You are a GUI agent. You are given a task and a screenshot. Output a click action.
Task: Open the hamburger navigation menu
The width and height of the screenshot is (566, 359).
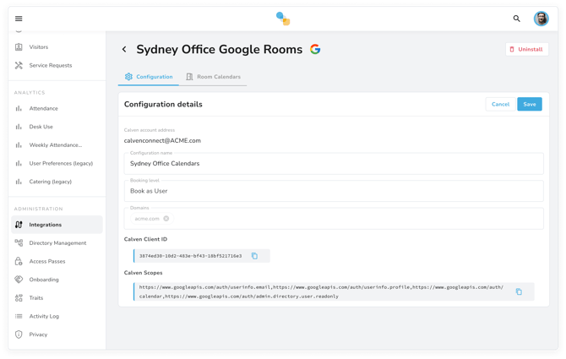[19, 19]
